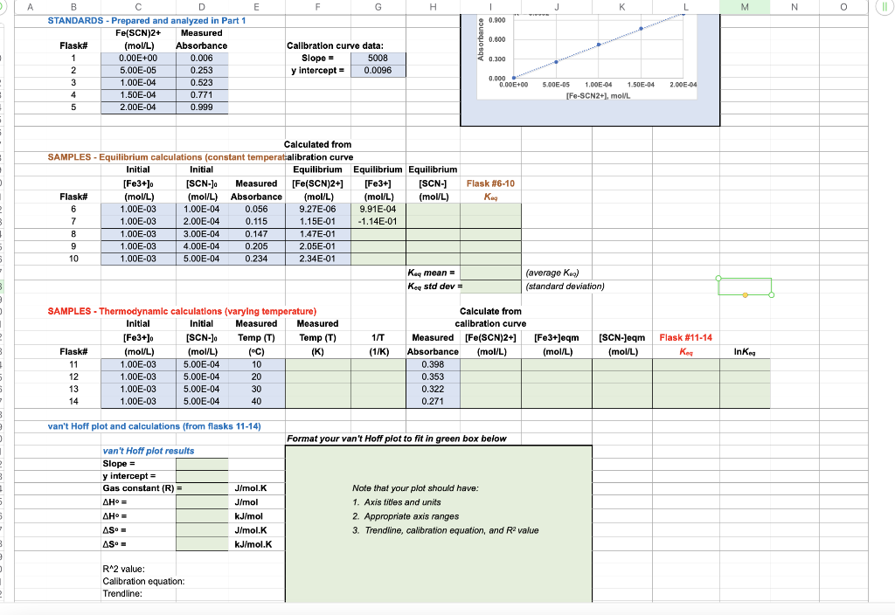Viewport: 895px width, 615px height.
Task: Select flask 14 temperature cell 40
Action: pos(256,402)
